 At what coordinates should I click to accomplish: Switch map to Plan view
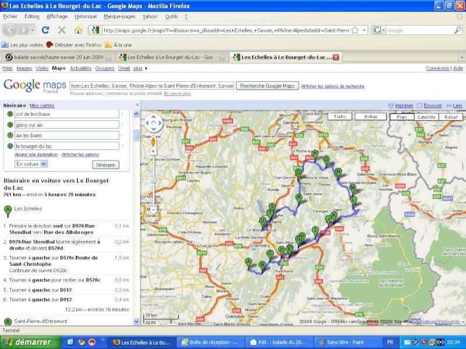(401, 117)
